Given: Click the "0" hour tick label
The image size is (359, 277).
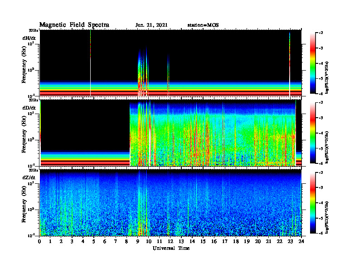Looking at the screenshot, I should 39,242.
